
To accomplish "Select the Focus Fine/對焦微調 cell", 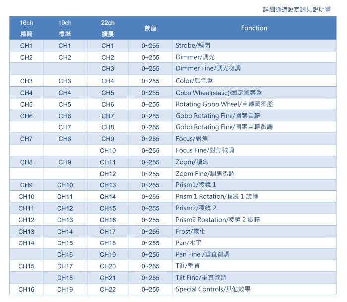I will tap(205, 150).
